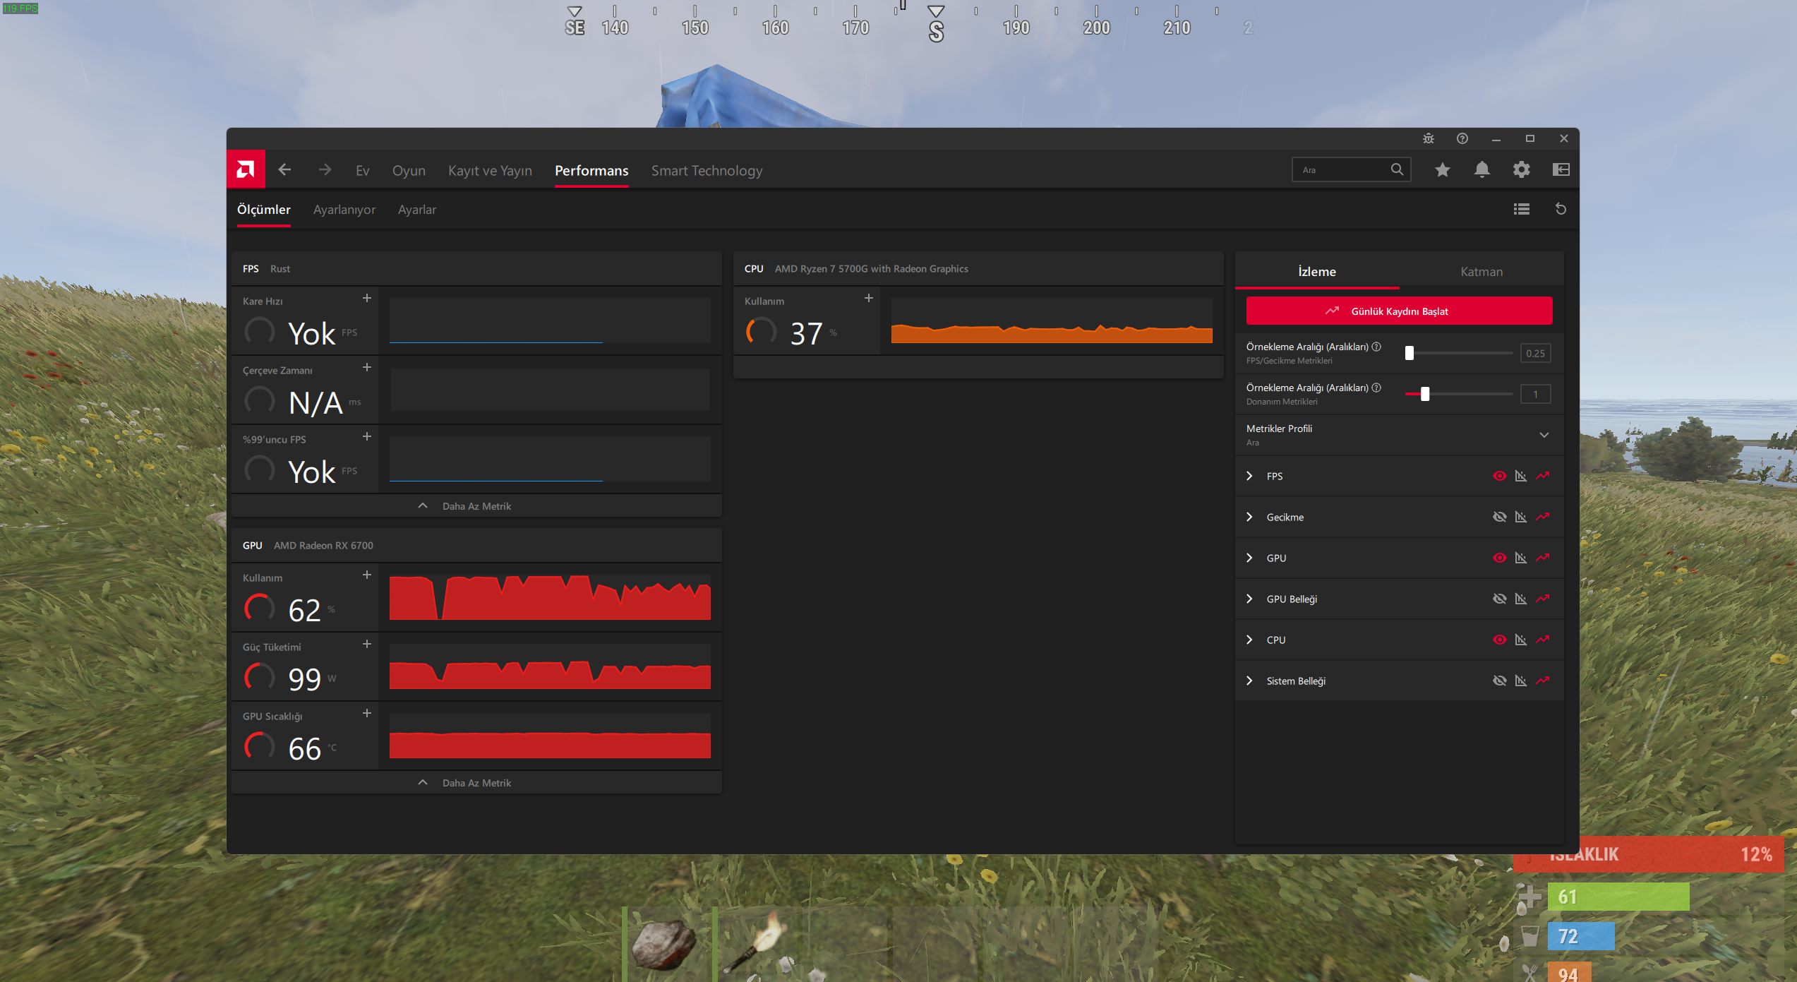Viewport: 1797px width, 982px height.
Task: Click the 0.25 sampling value box
Action: 1535,353
